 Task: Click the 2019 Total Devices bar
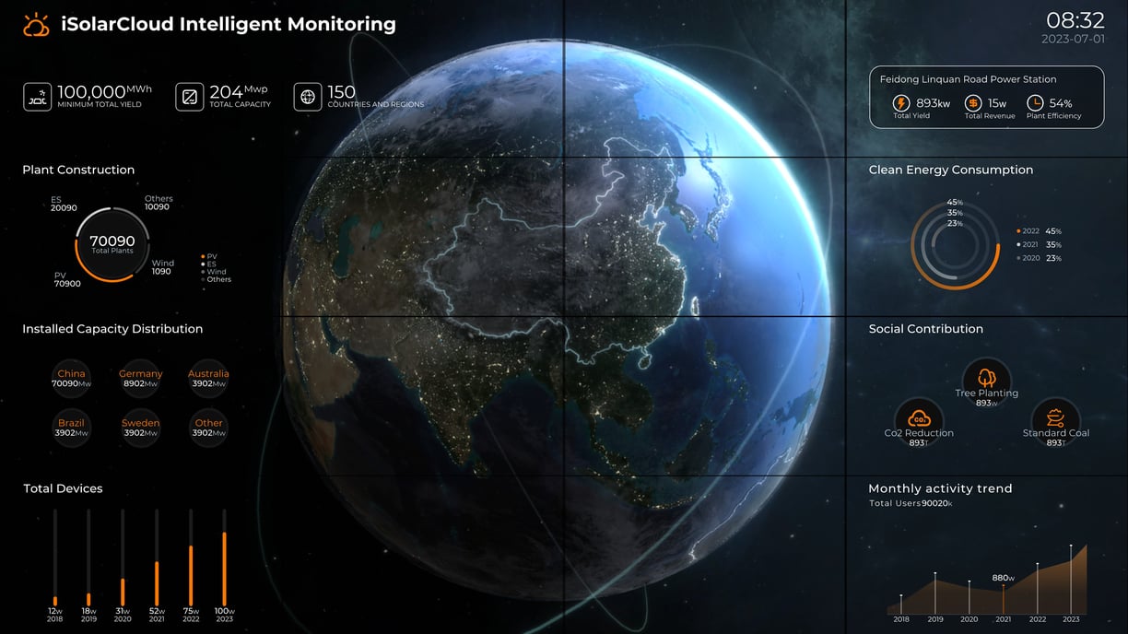click(x=88, y=558)
